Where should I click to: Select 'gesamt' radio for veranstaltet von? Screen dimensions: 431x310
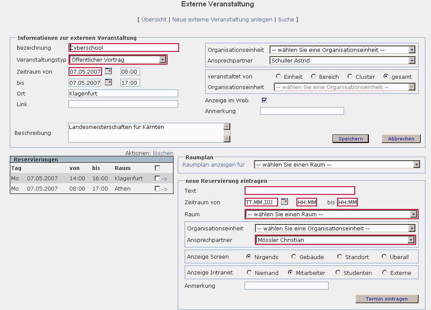tap(386, 76)
